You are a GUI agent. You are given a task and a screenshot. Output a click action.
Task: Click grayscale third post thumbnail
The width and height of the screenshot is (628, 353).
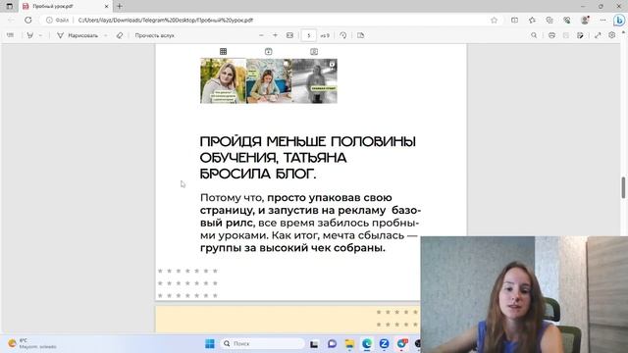coord(314,80)
